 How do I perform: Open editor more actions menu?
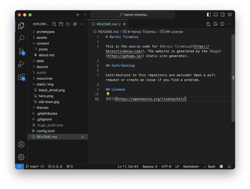click(x=229, y=24)
